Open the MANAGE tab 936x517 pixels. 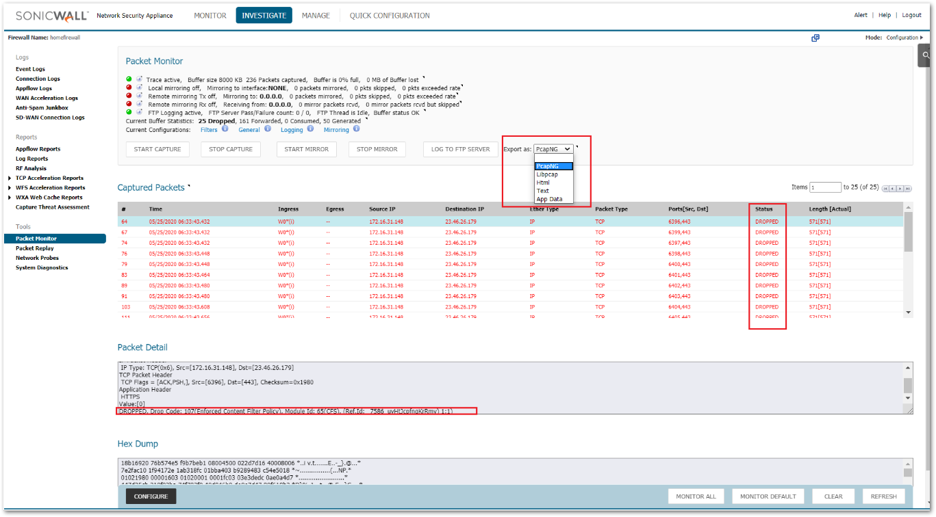click(x=316, y=15)
